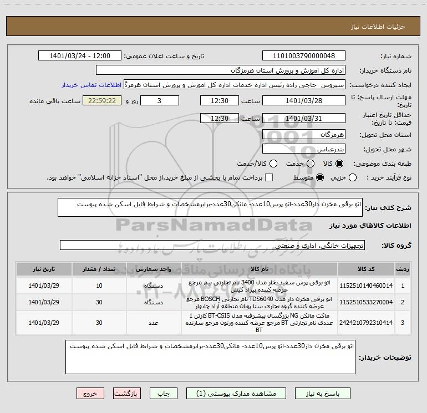Click the general need description textbox
This screenshot has width=427, height=413.
point(210,207)
